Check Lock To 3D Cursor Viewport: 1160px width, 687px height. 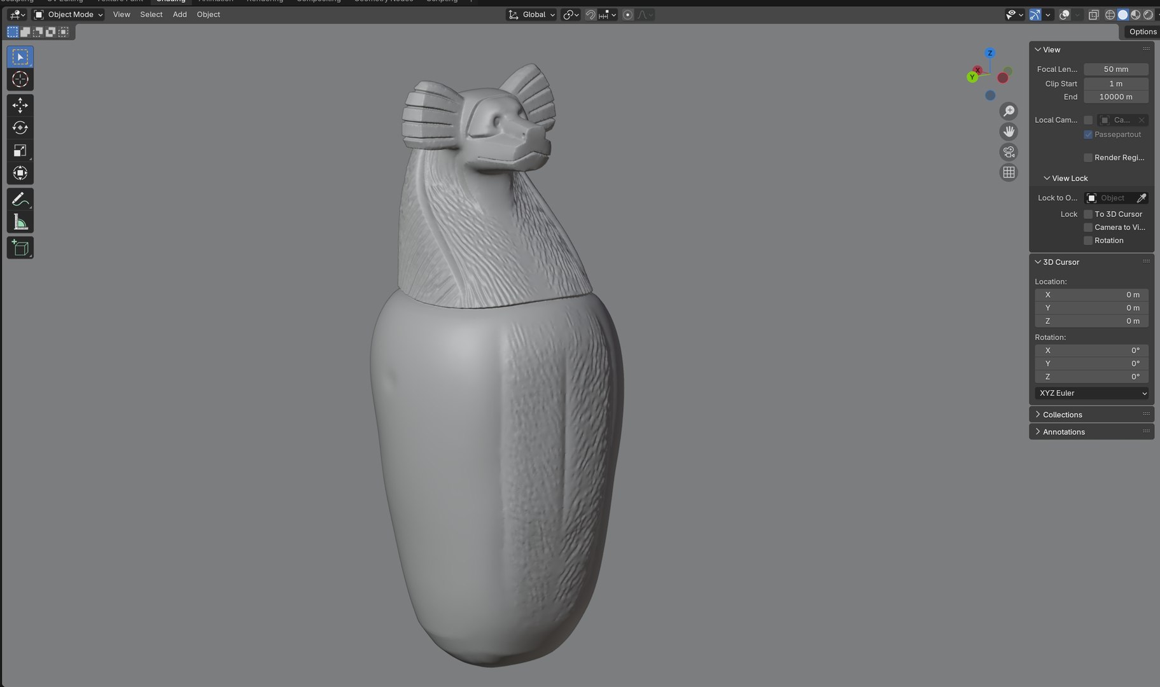[1088, 214]
